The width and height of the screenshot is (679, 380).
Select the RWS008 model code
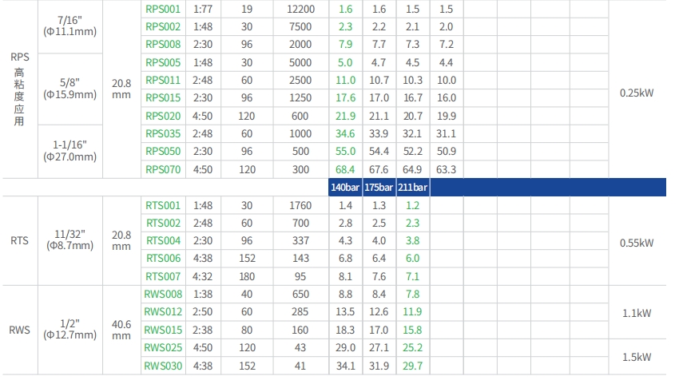coord(163,295)
